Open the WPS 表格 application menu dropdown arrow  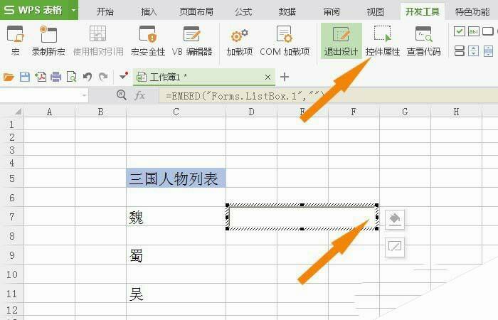[x=73, y=10]
